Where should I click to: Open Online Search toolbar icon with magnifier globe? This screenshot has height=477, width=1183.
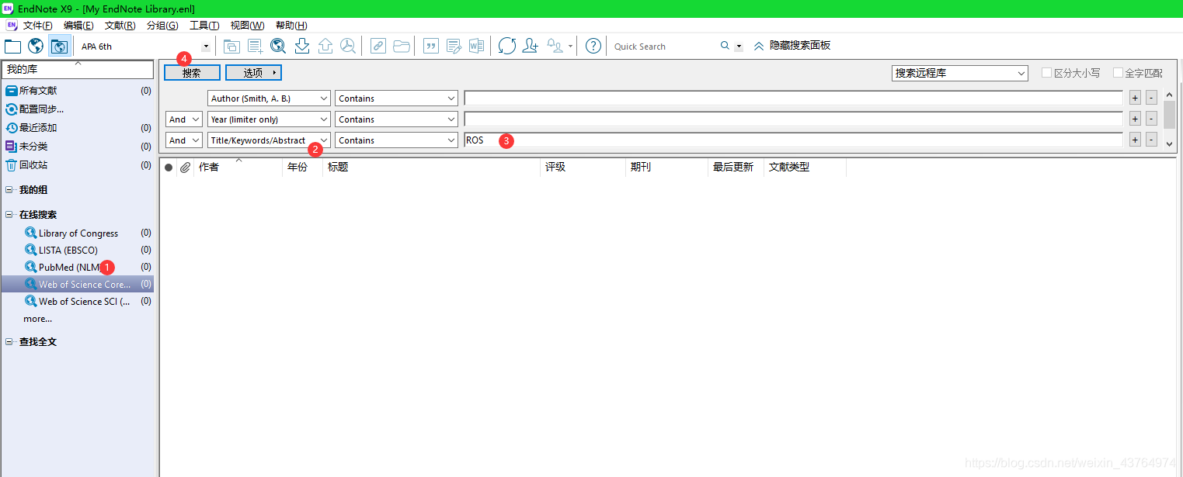[278, 47]
